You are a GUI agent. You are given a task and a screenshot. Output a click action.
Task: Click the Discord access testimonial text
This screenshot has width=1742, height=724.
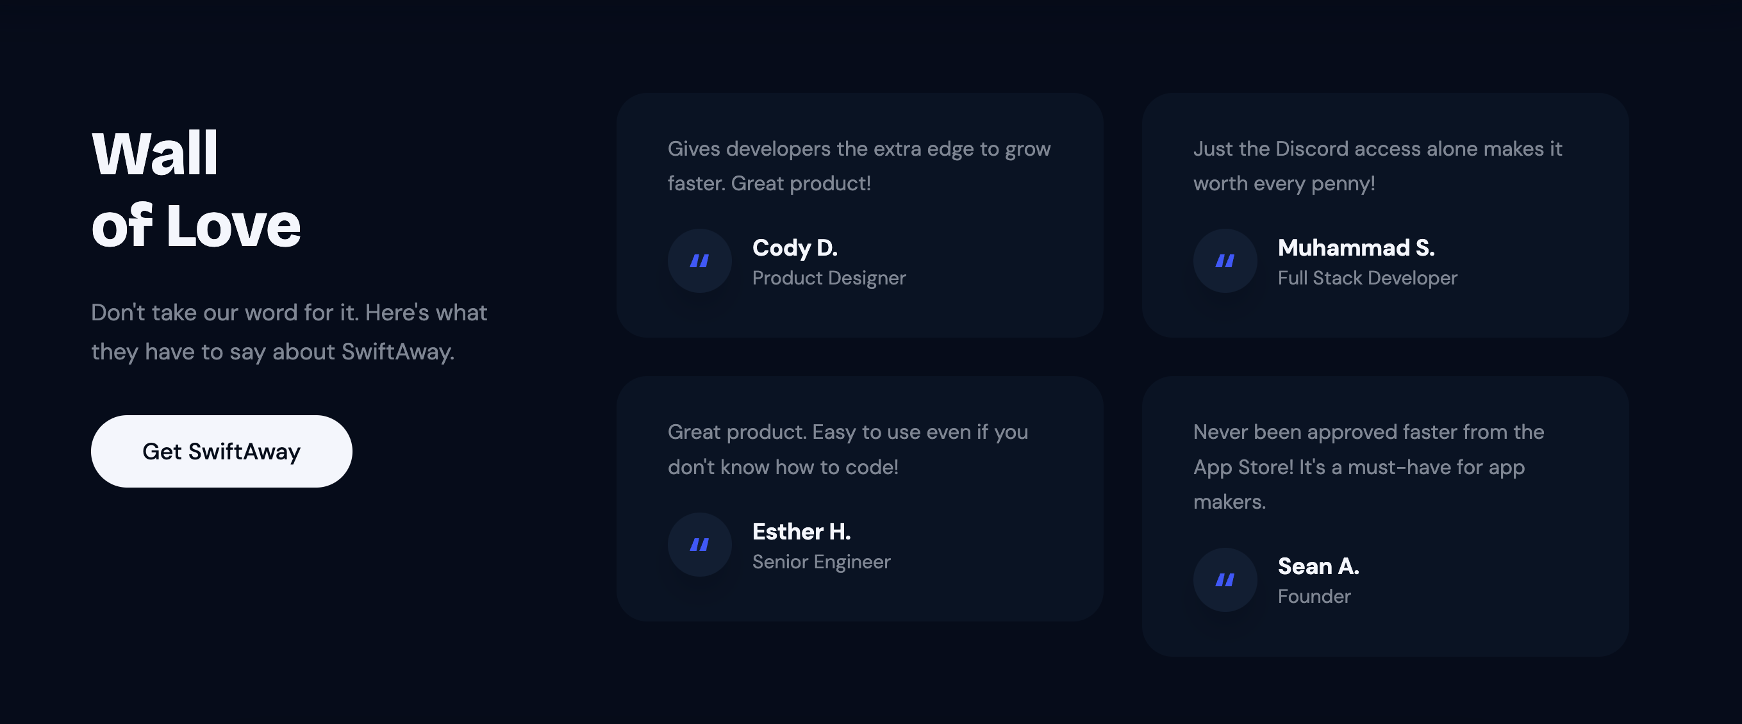coord(1377,165)
